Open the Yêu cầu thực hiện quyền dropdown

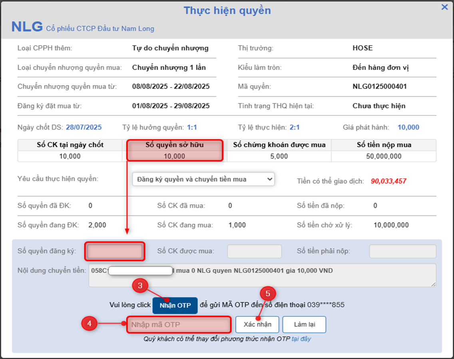pos(203,179)
